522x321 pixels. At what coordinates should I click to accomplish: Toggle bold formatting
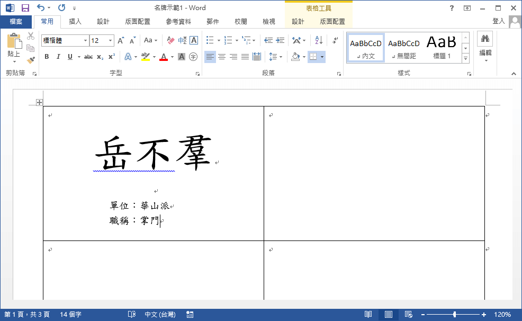47,56
